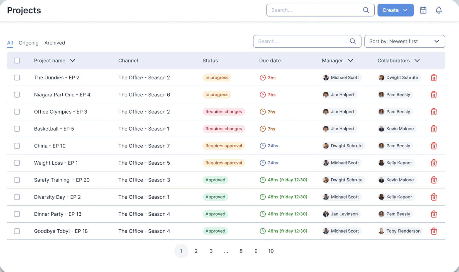
Task: Jump to page 10 in pagination
Action: [x=271, y=251]
